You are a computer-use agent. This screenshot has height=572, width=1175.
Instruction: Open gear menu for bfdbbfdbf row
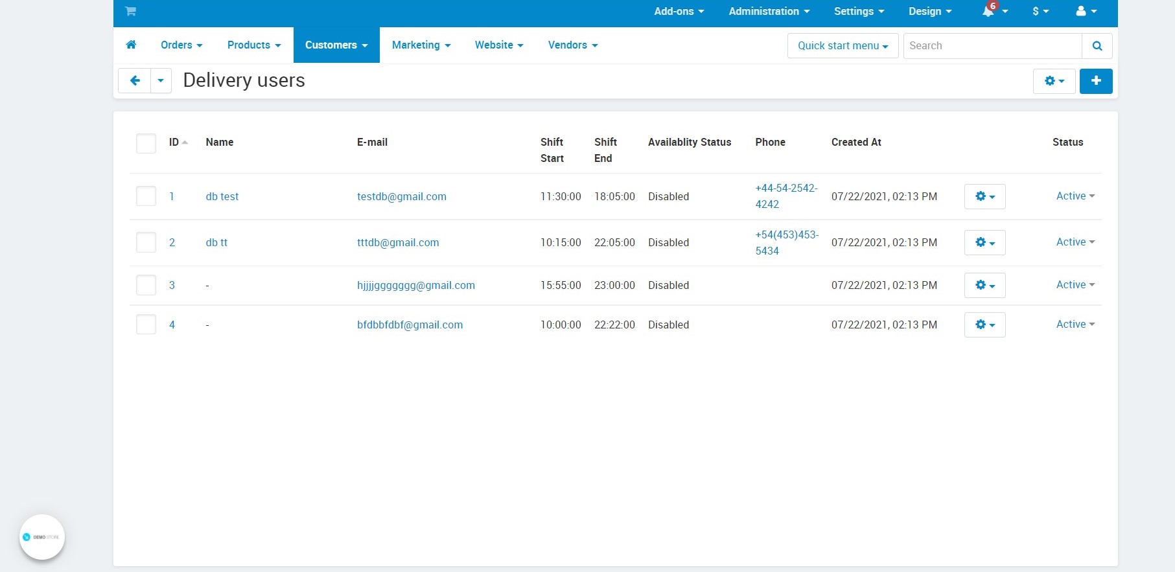[x=984, y=325]
